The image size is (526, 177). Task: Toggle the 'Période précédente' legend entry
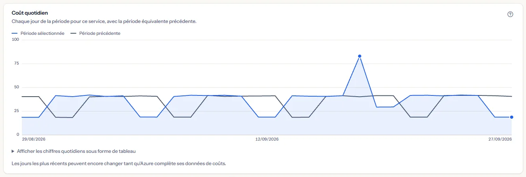pos(95,33)
